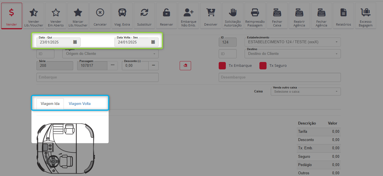Screen dimensions: 383x176
Task: Click the establishment ID field 124
Action: coord(228,42)
